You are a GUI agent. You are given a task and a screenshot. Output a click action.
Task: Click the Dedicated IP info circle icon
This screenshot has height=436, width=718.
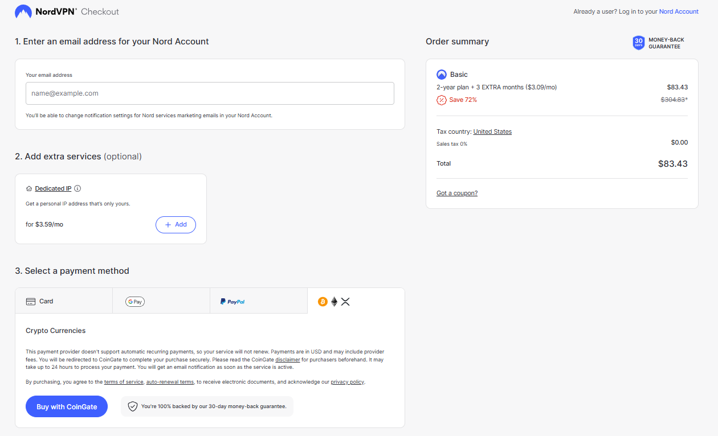[x=78, y=188]
